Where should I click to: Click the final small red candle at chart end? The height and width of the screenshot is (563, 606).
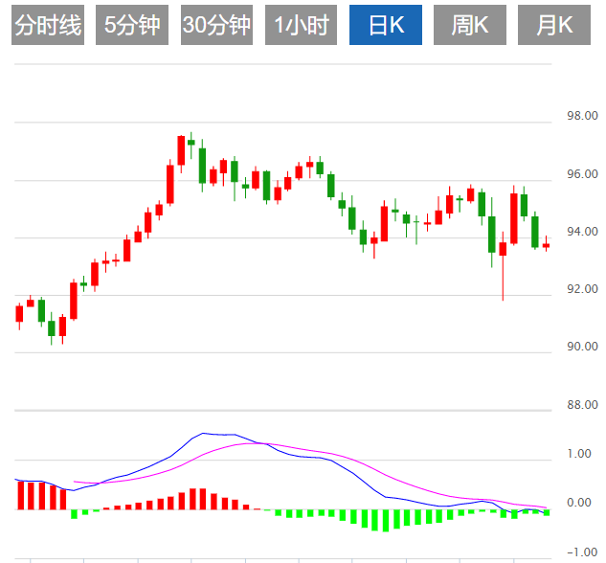pyautogui.click(x=546, y=245)
